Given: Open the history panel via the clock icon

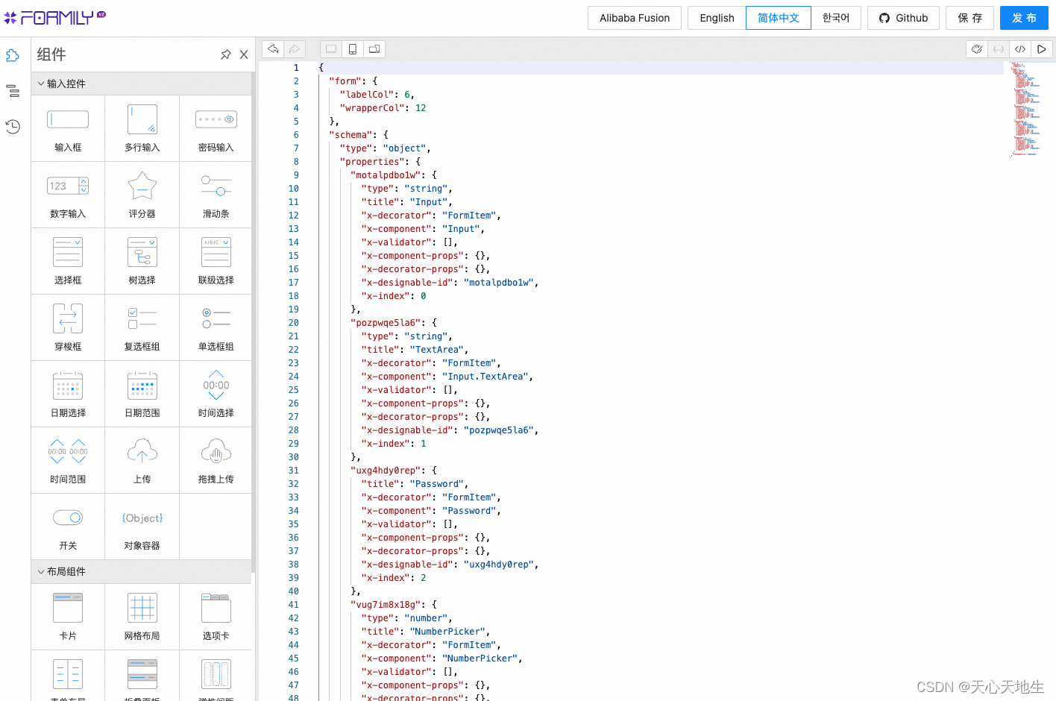Looking at the screenshot, I should (12, 127).
